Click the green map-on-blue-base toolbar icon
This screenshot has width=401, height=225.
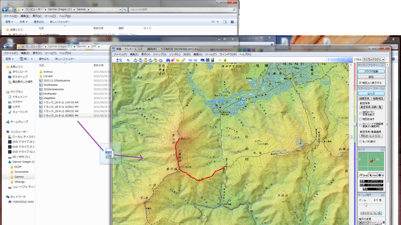pos(135,60)
